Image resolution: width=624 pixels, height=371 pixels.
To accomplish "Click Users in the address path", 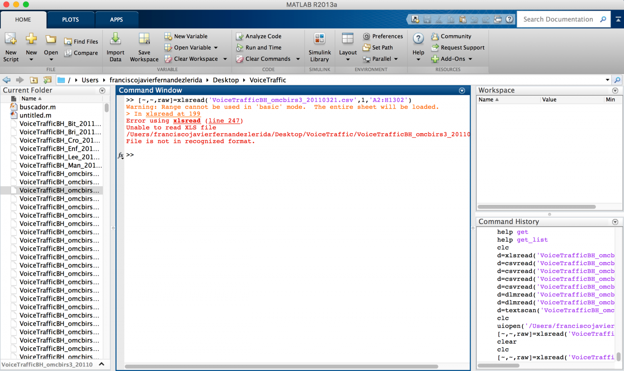I will tap(90, 80).
